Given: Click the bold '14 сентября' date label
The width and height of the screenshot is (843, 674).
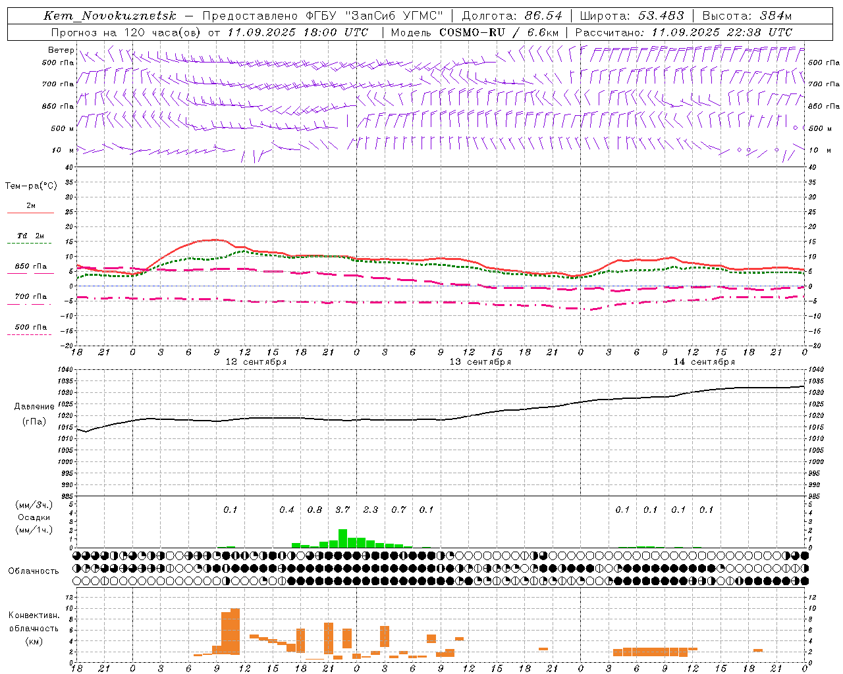Looking at the screenshot, I should coord(704,362).
